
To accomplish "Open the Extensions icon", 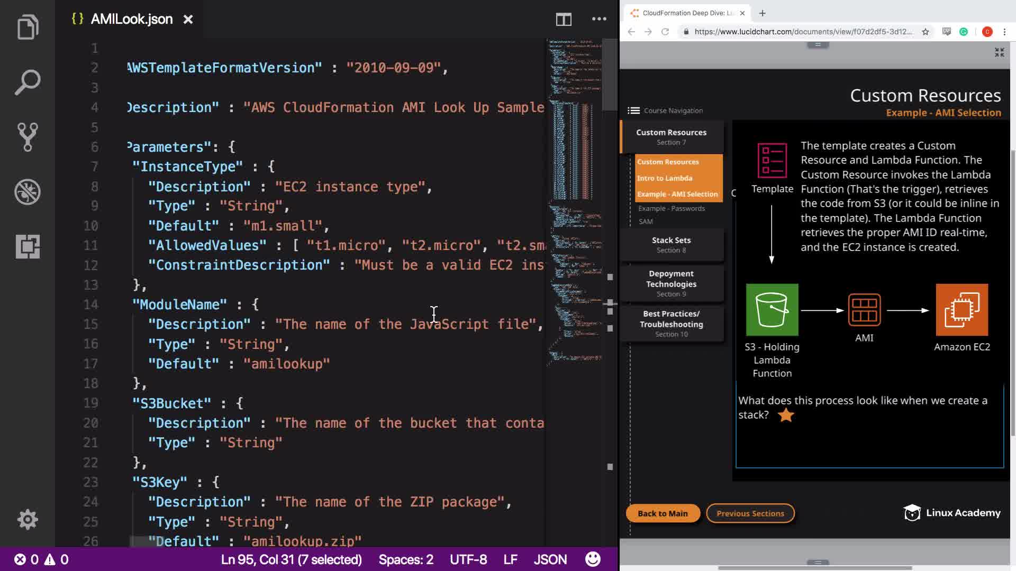I will [x=28, y=246].
